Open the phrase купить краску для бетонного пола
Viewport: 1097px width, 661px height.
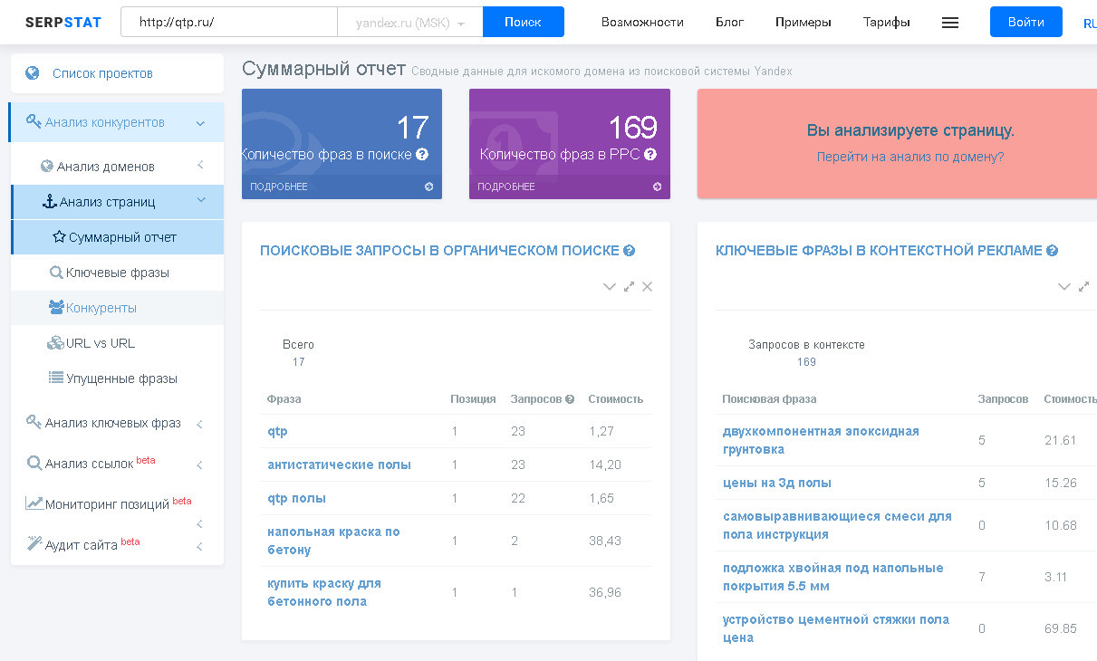point(324,592)
